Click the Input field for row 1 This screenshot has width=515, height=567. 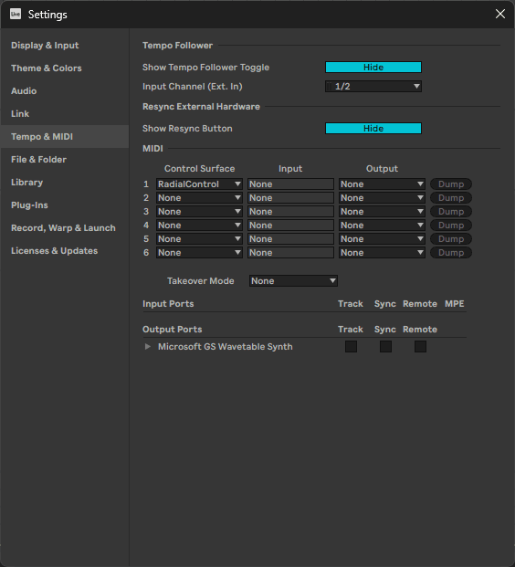[x=290, y=184]
